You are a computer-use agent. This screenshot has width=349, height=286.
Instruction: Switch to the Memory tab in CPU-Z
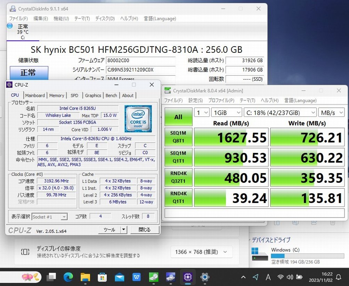point(57,96)
